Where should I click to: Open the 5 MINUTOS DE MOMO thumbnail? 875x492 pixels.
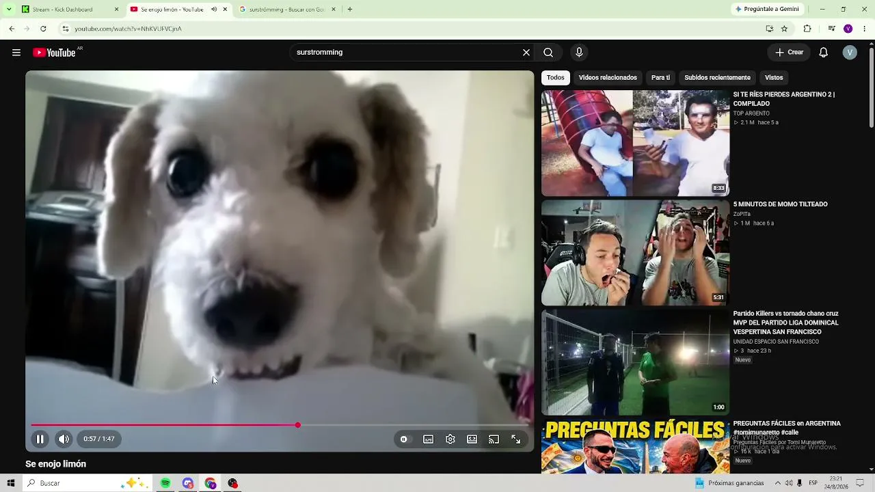click(635, 253)
